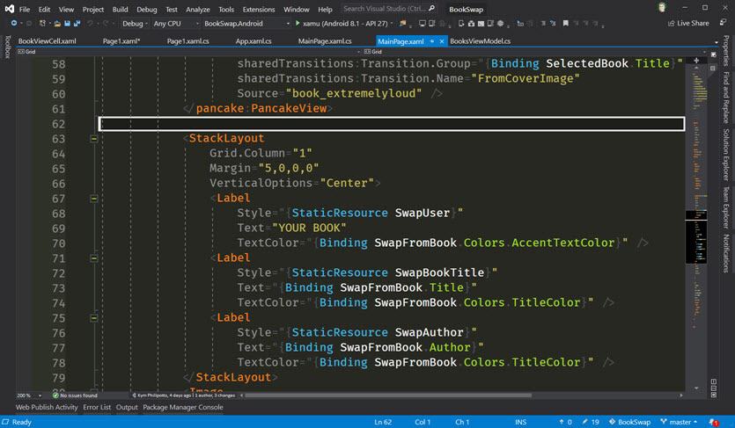The width and height of the screenshot is (735, 428).
Task: Start debugging with the green play icon
Action: [x=298, y=23]
